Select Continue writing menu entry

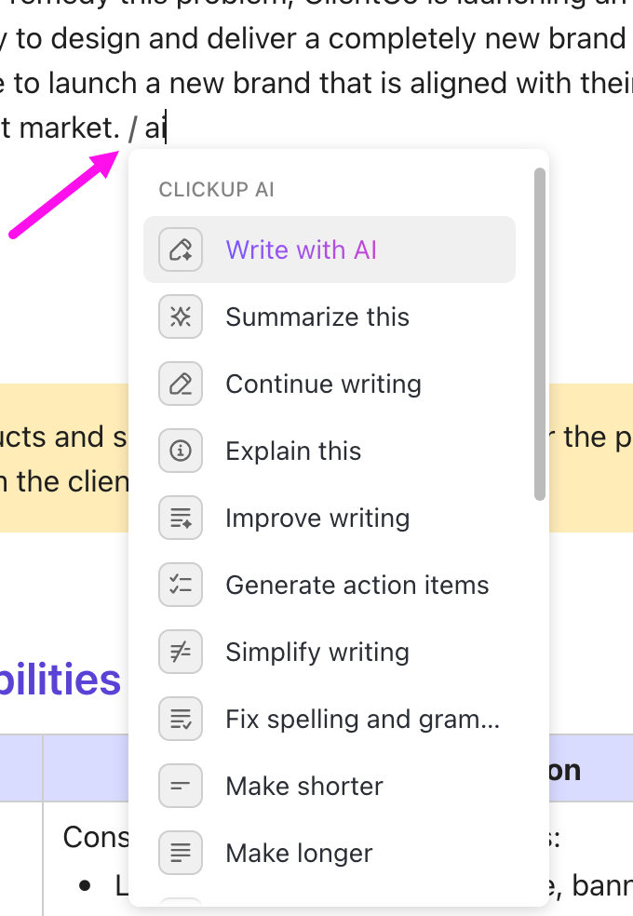click(x=323, y=384)
